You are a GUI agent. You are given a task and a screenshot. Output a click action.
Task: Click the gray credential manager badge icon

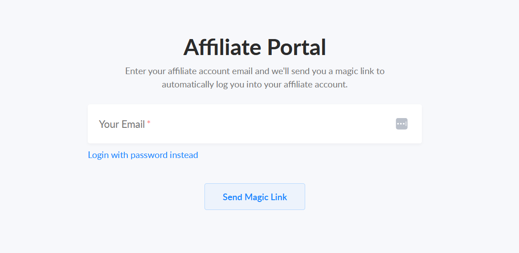pyautogui.click(x=401, y=124)
